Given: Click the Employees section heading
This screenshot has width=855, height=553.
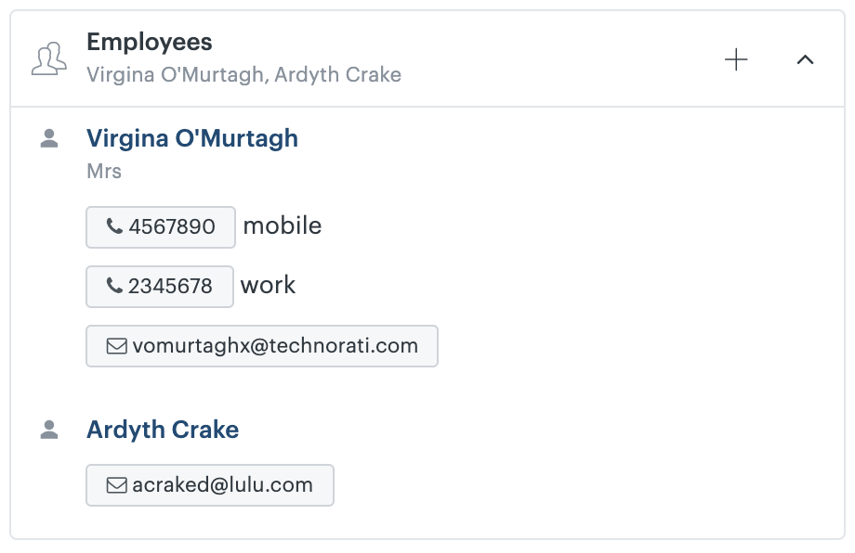Looking at the screenshot, I should click(x=150, y=43).
